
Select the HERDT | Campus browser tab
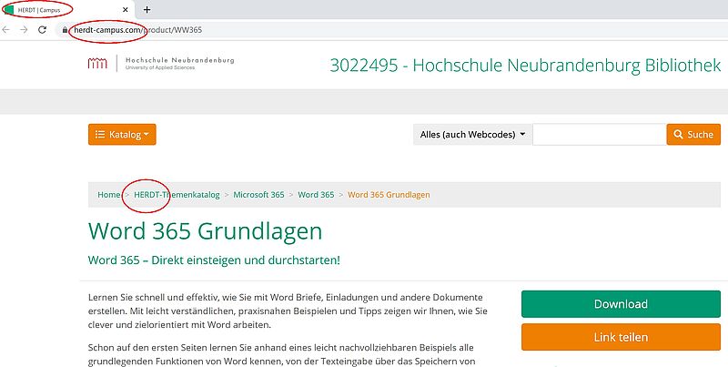pos(67,9)
